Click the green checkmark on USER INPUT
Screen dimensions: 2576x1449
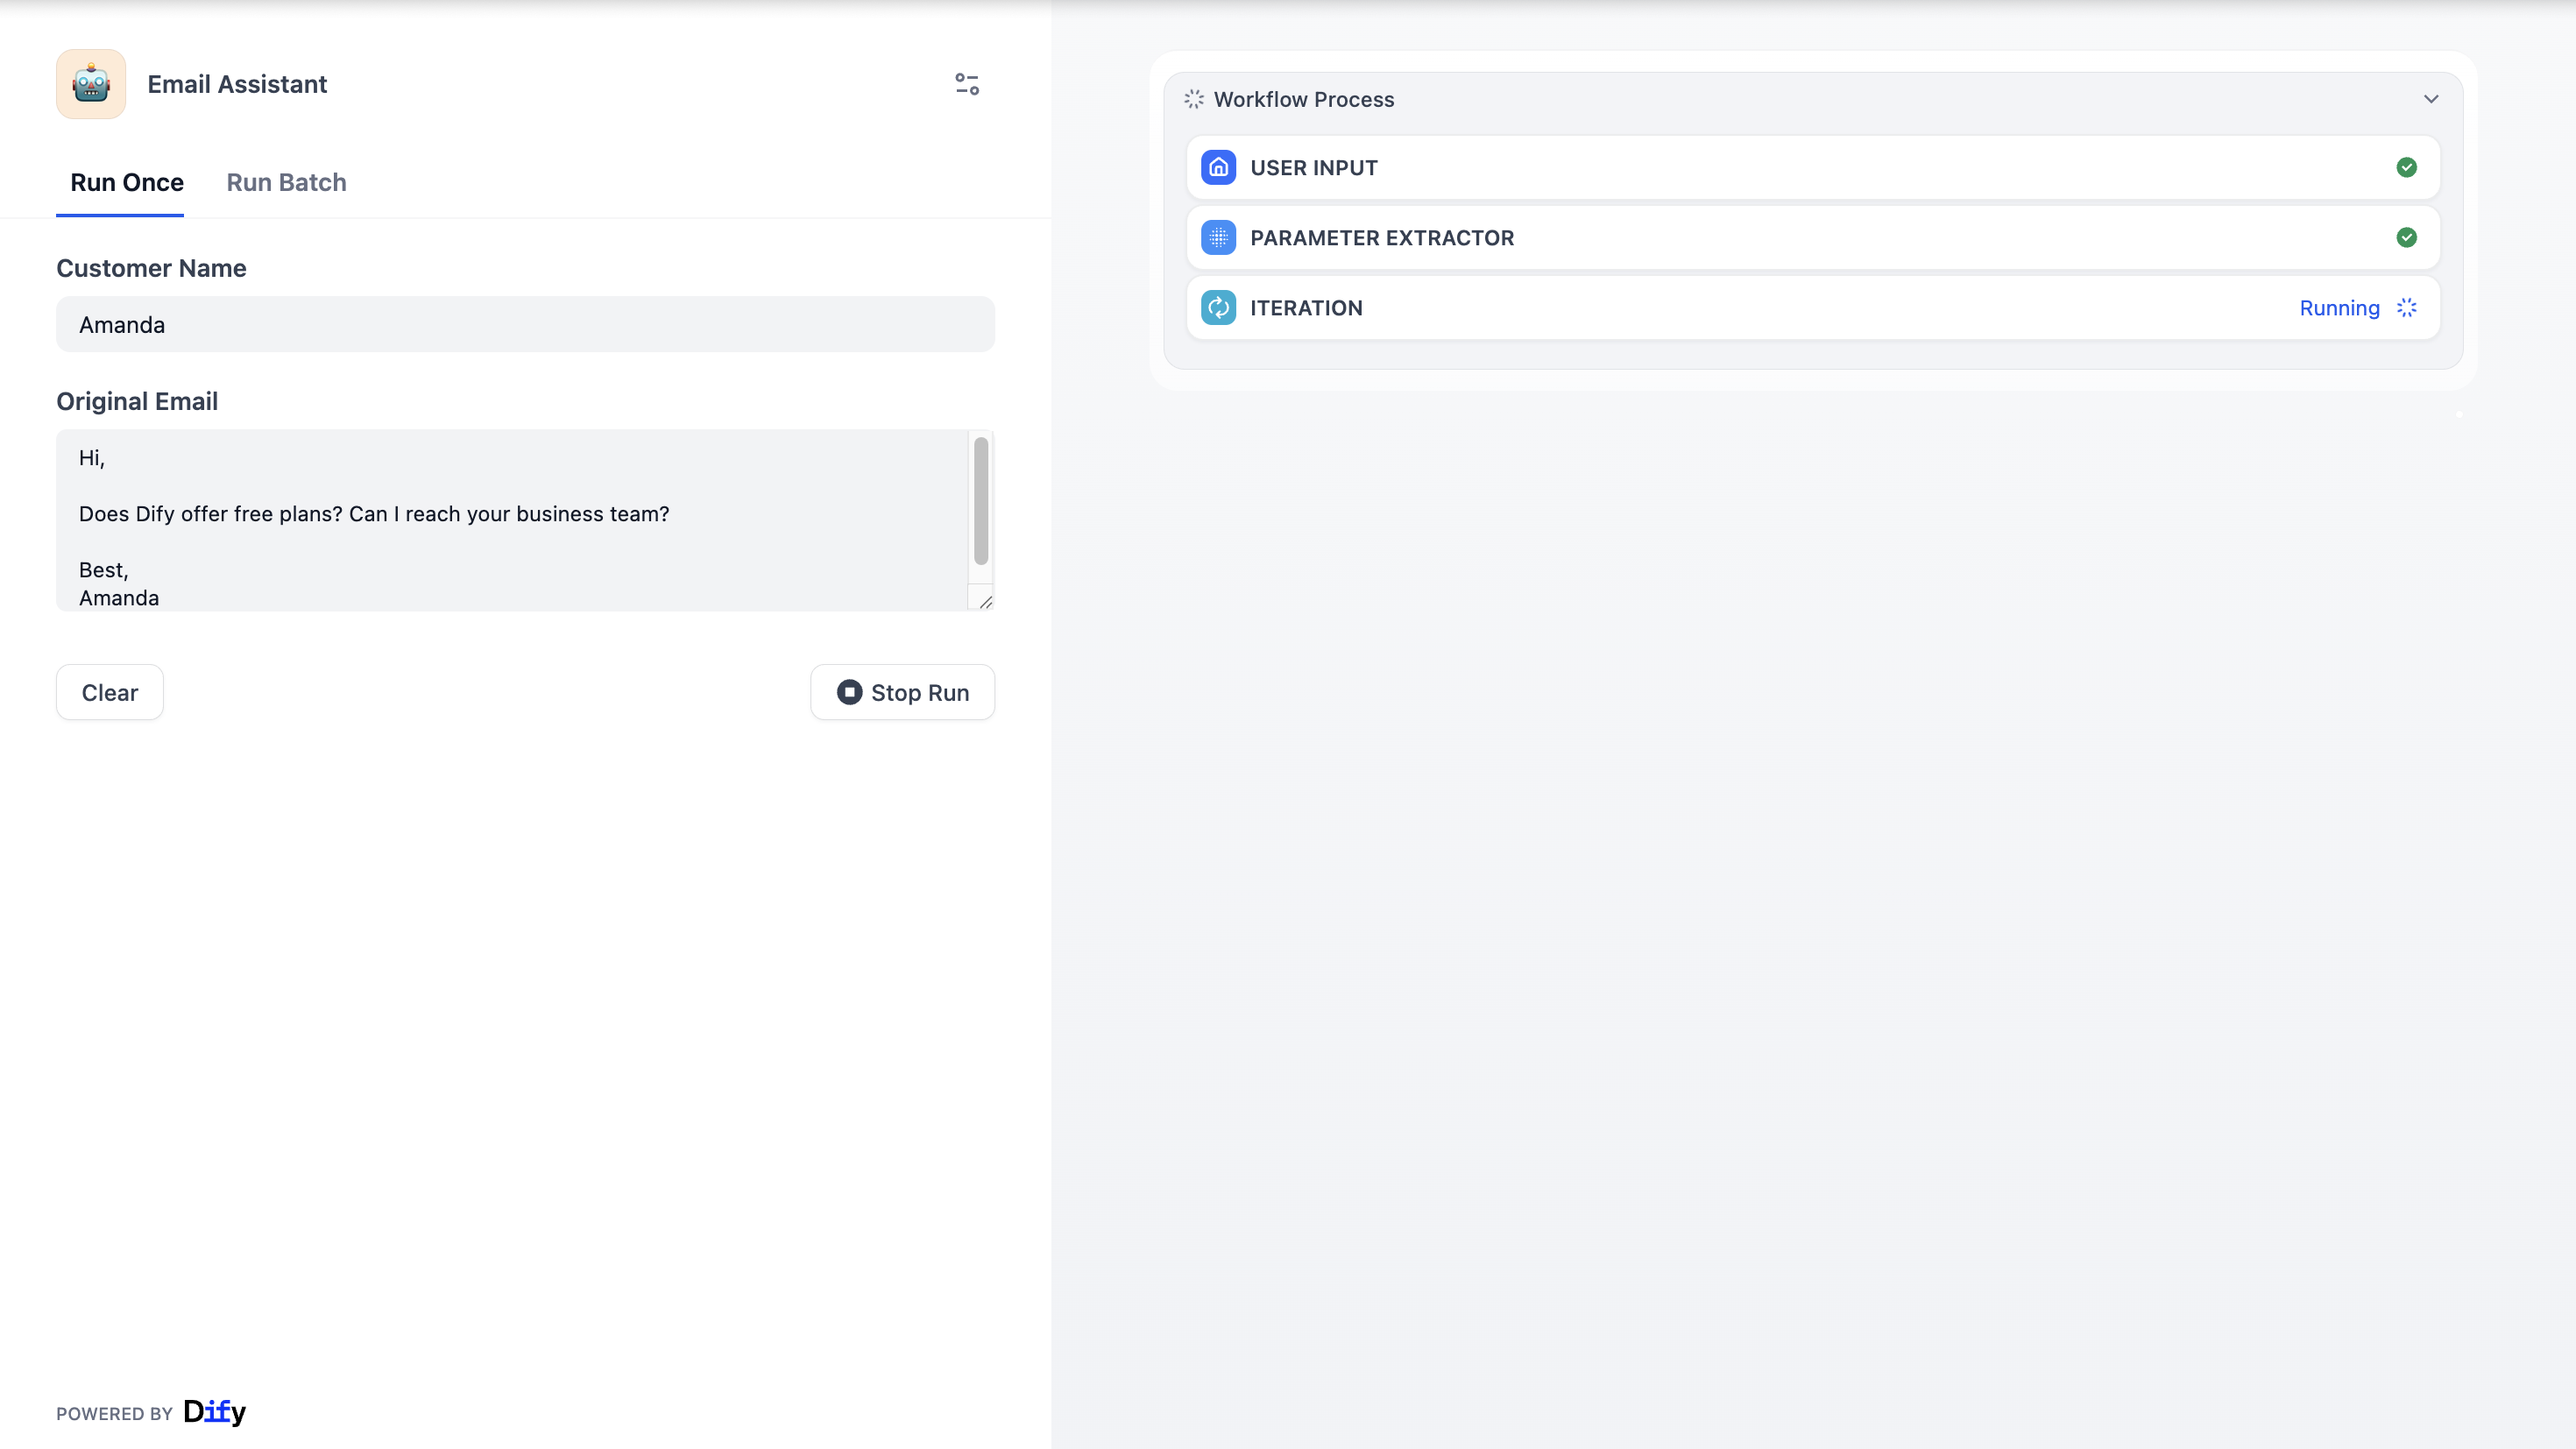[x=2407, y=167]
